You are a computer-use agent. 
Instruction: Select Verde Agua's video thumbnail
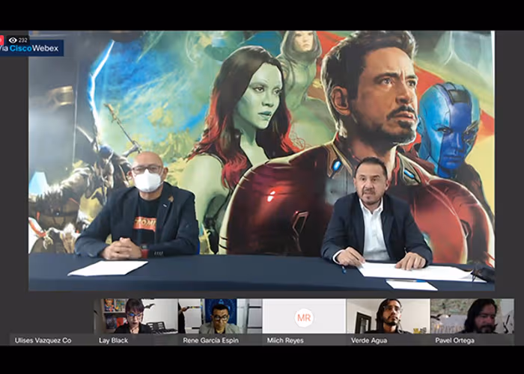[x=389, y=316]
